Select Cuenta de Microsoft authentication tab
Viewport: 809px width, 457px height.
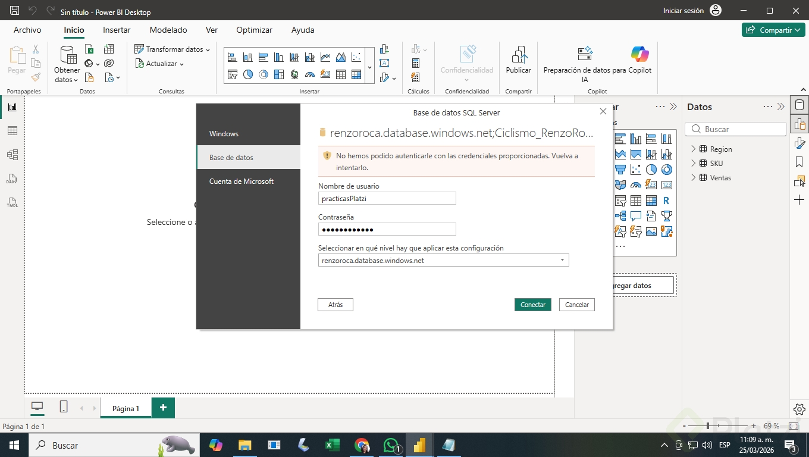tap(249, 181)
